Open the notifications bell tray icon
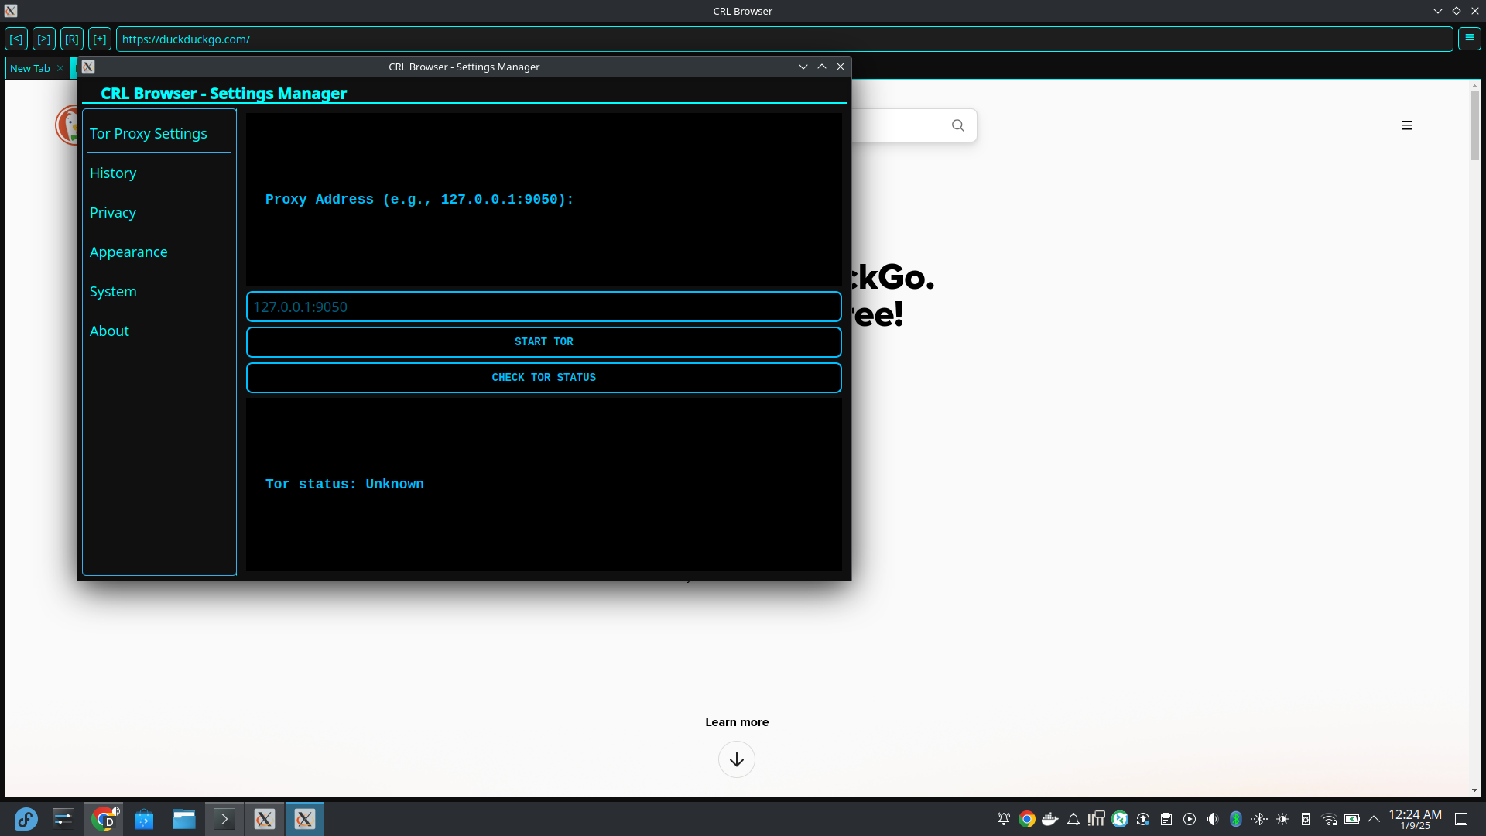The height and width of the screenshot is (836, 1486). [x=1073, y=819]
